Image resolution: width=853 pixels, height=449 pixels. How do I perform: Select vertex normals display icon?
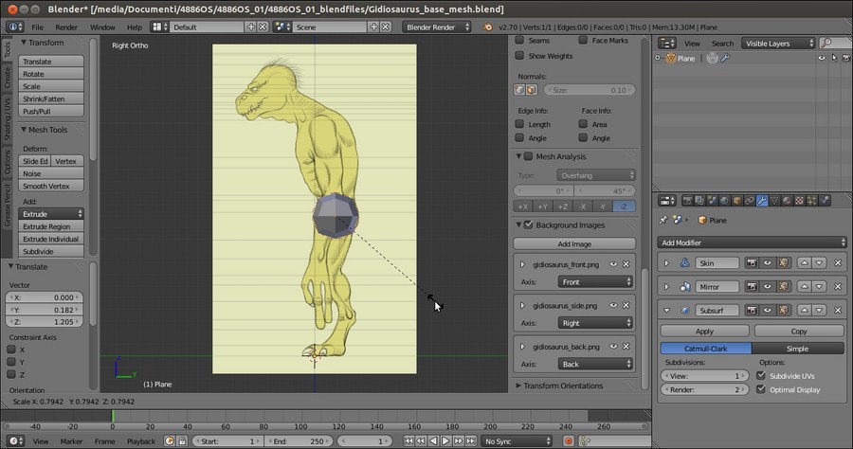point(519,90)
